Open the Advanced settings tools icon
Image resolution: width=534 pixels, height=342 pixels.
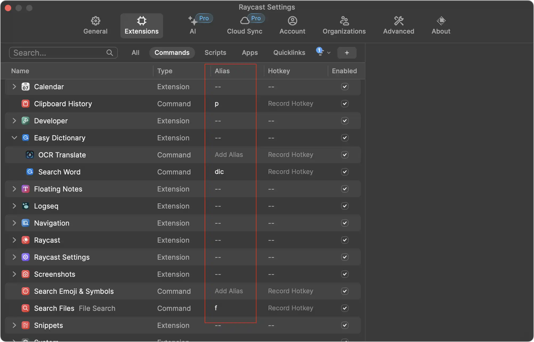398,21
